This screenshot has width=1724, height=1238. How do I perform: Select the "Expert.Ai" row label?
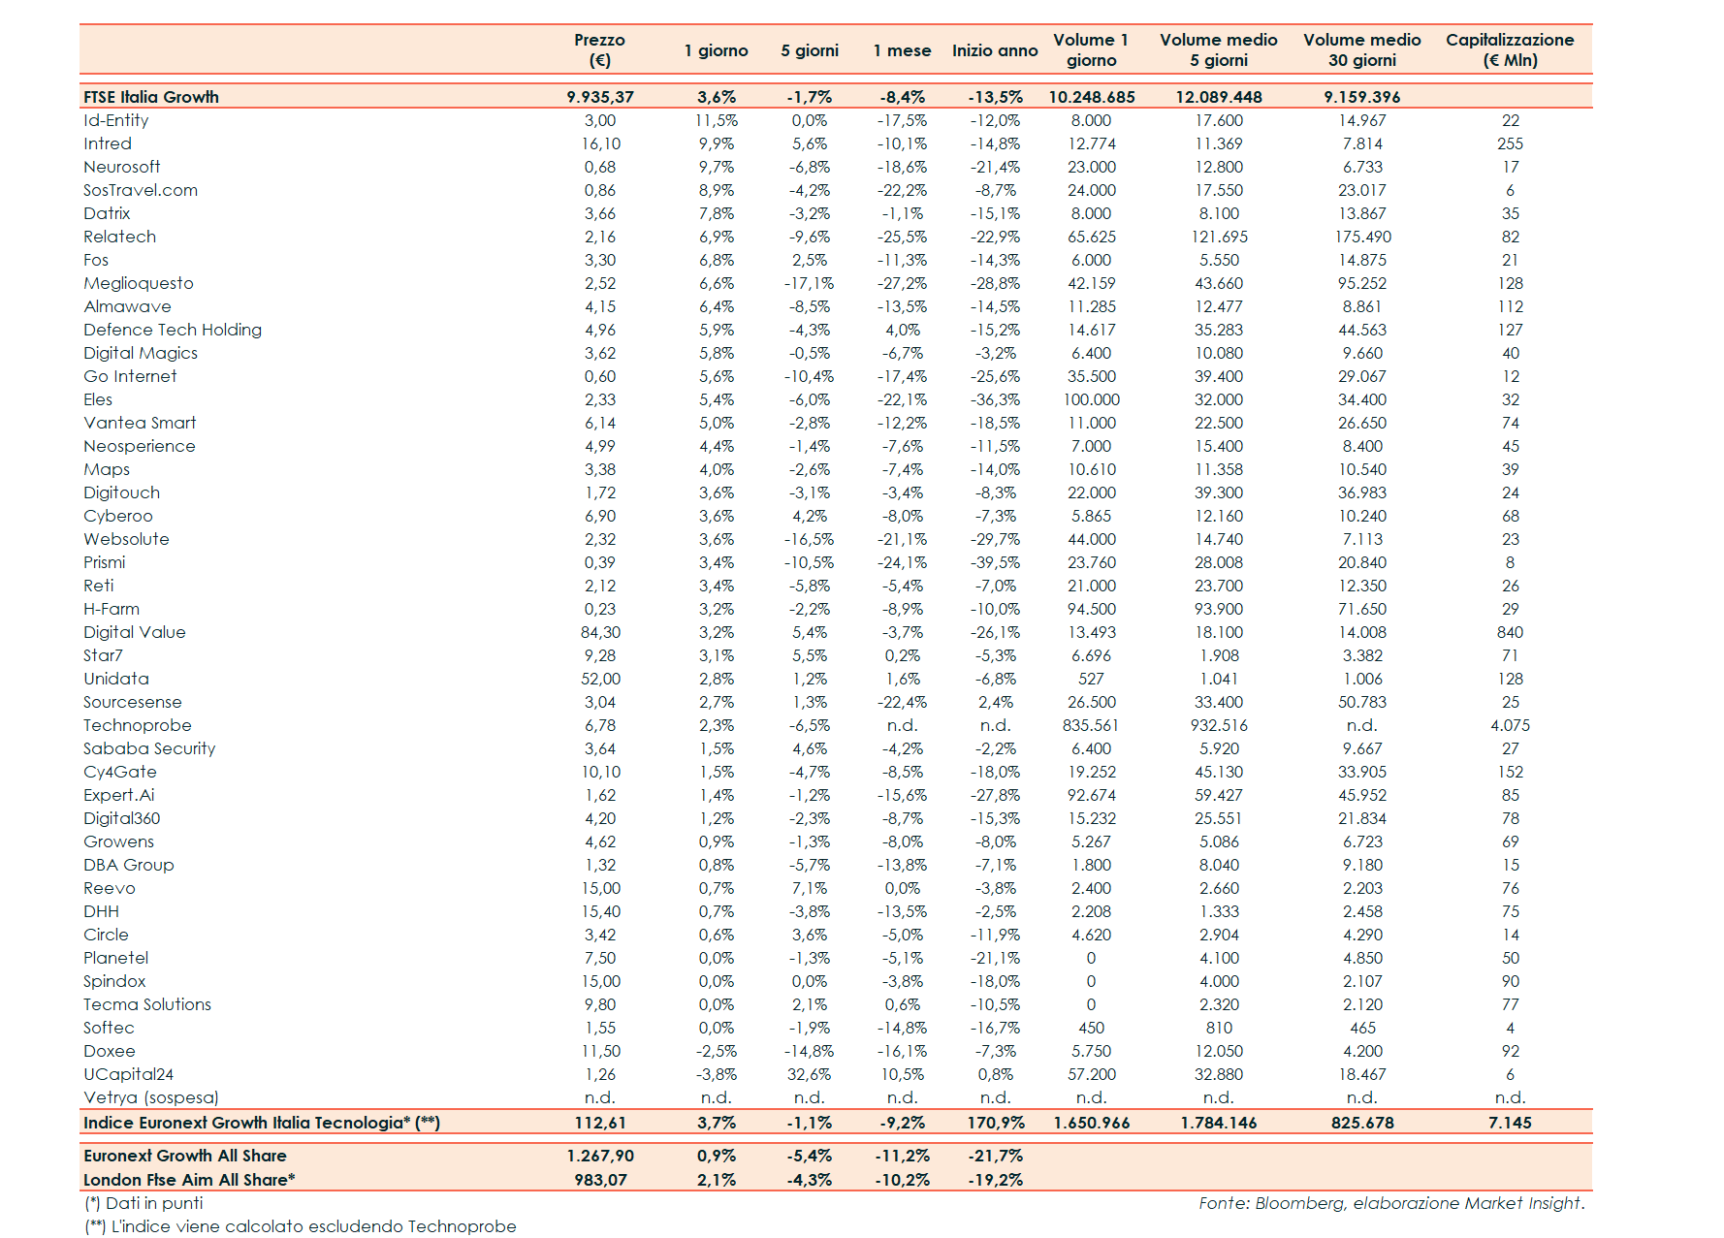(x=119, y=795)
